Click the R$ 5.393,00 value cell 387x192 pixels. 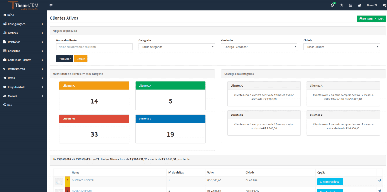tap(214, 180)
